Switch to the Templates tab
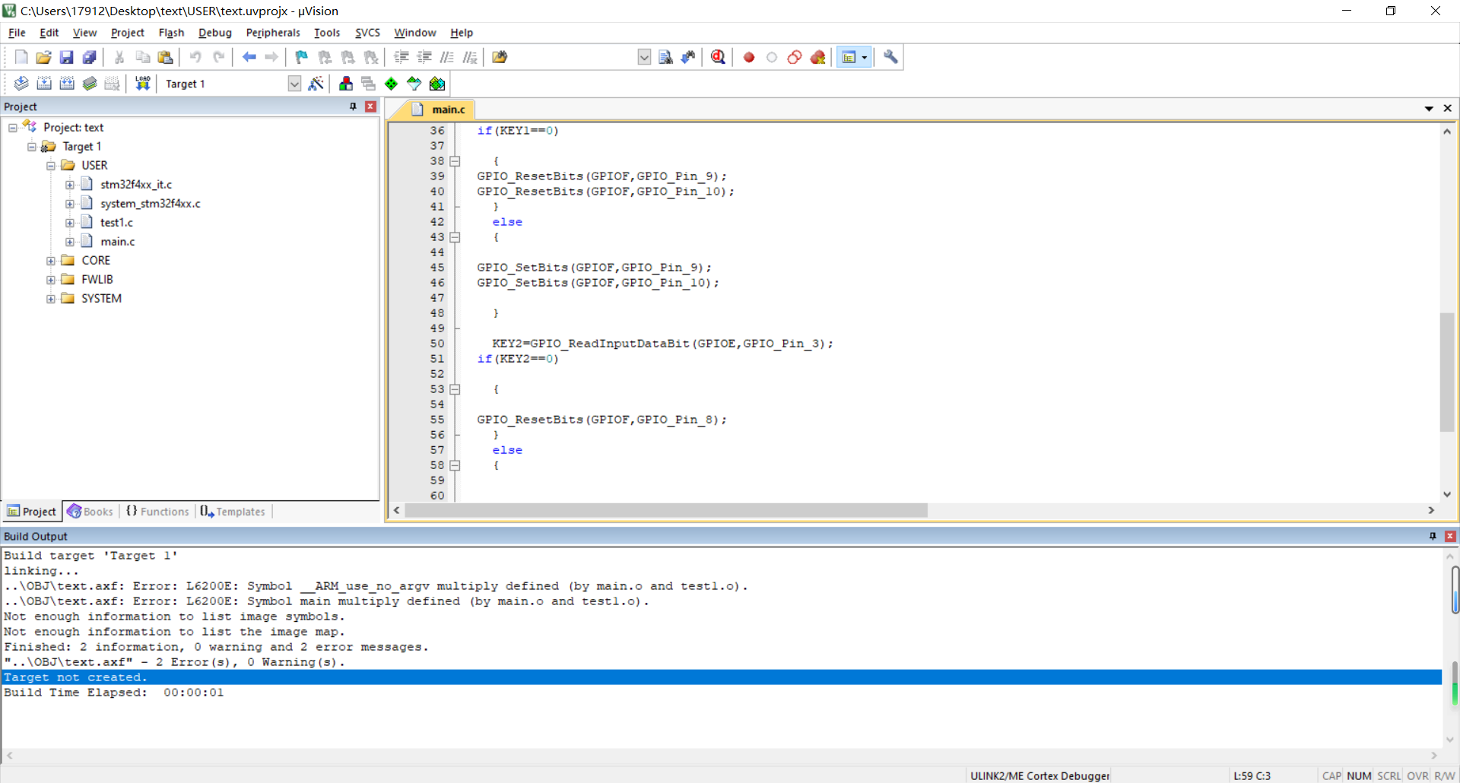Screen dimensions: 1460x783 233,512
